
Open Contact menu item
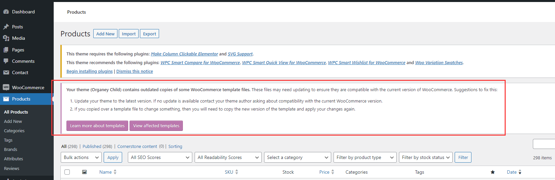point(27,72)
